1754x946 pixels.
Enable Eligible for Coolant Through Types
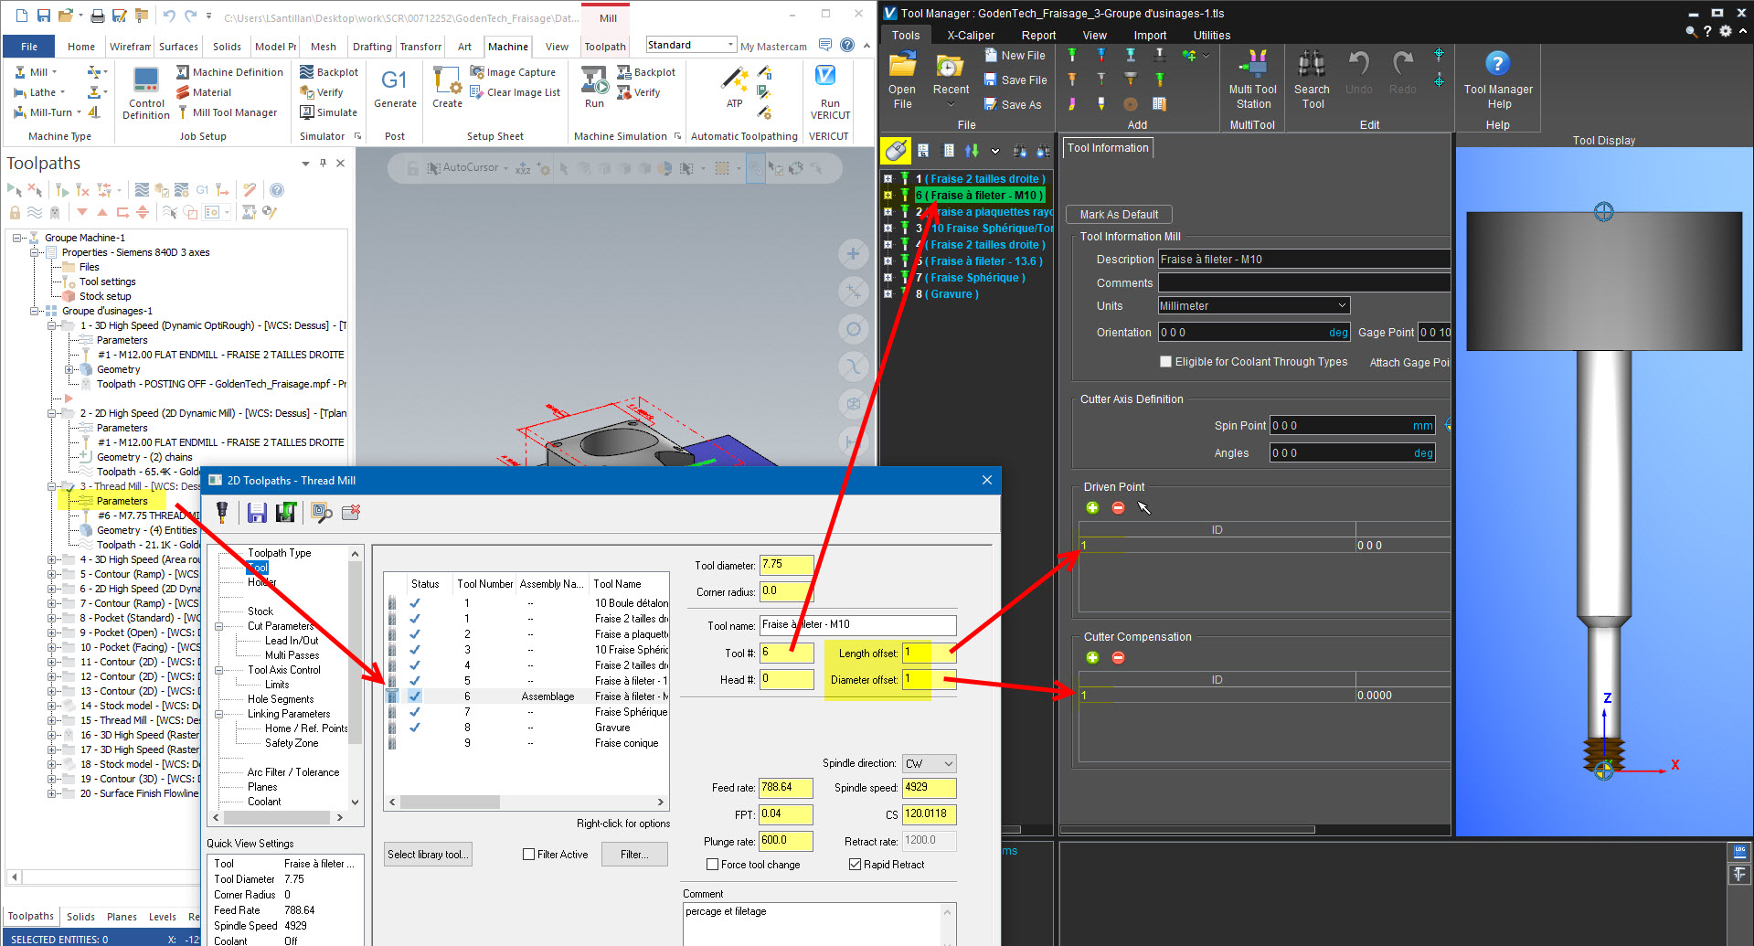click(1165, 362)
